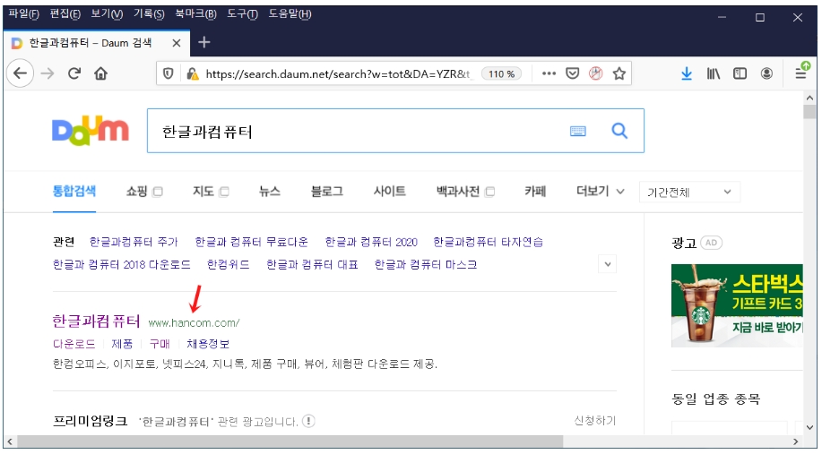This screenshot has height=454, width=822.
Task: Open the hamburger application menu
Action: [x=801, y=72]
